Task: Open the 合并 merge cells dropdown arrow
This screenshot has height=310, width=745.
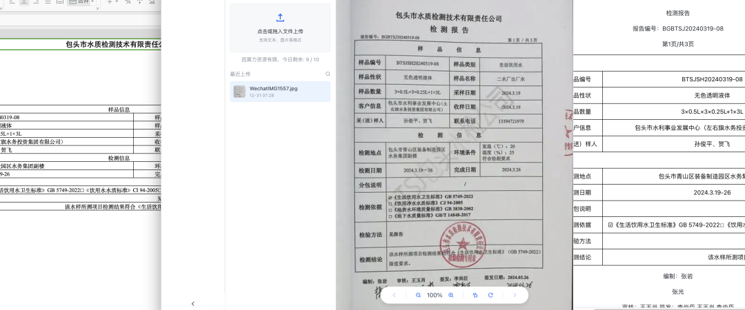Action: point(92,2)
